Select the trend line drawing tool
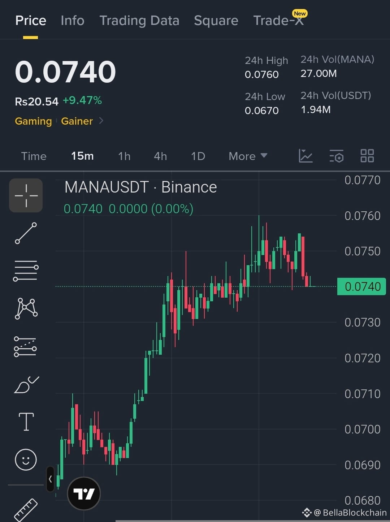 (26, 233)
